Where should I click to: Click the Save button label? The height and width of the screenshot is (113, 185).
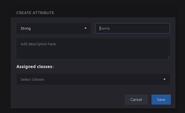(x=161, y=99)
